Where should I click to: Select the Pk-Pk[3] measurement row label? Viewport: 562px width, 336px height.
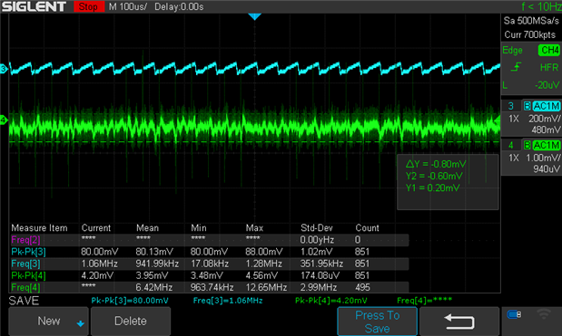[28, 252]
